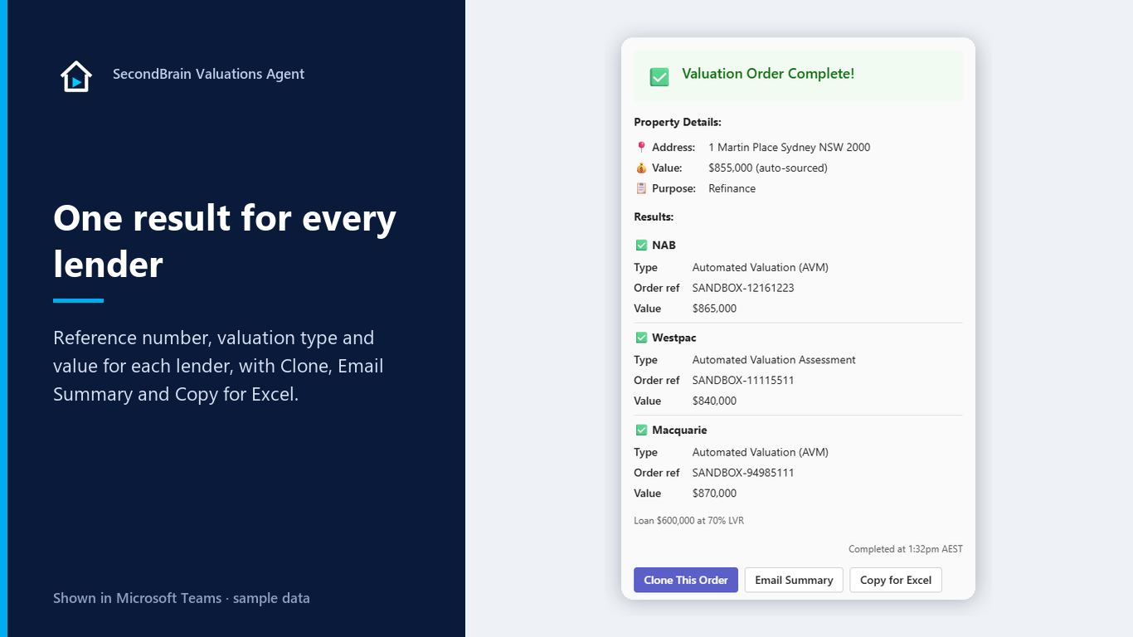The width and height of the screenshot is (1133, 637).
Task: Click NAB's Automated Valuation (AVM) type
Action: [761, 268]
